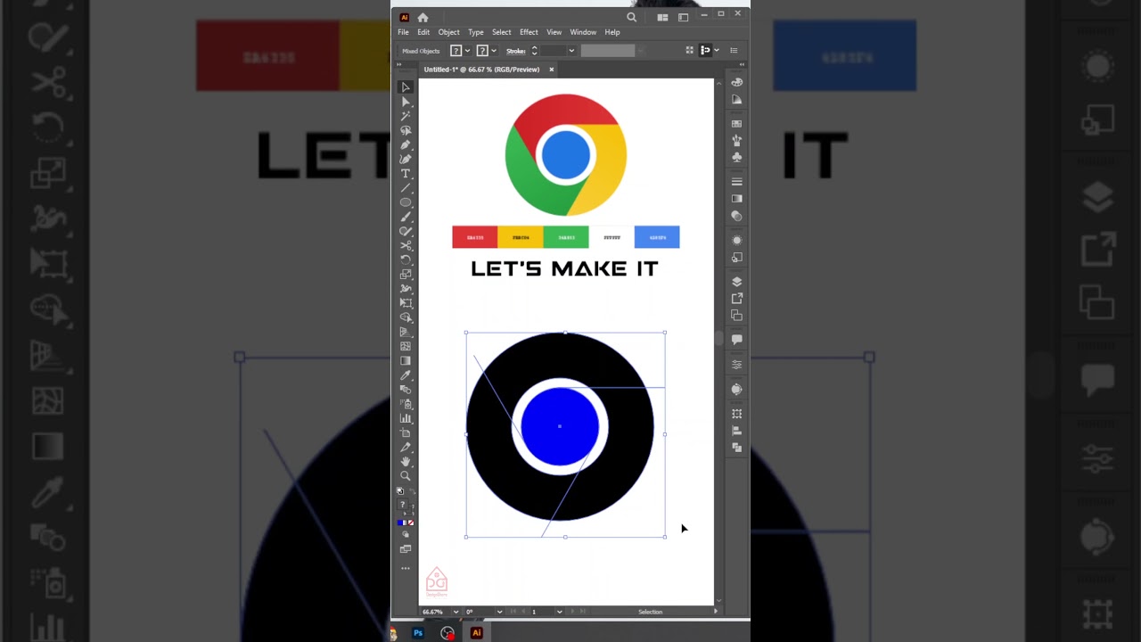The width and height of the screenshot is (1141, 642).
Task: Select the Column Graph tool
Action: (x=406, y=418)
